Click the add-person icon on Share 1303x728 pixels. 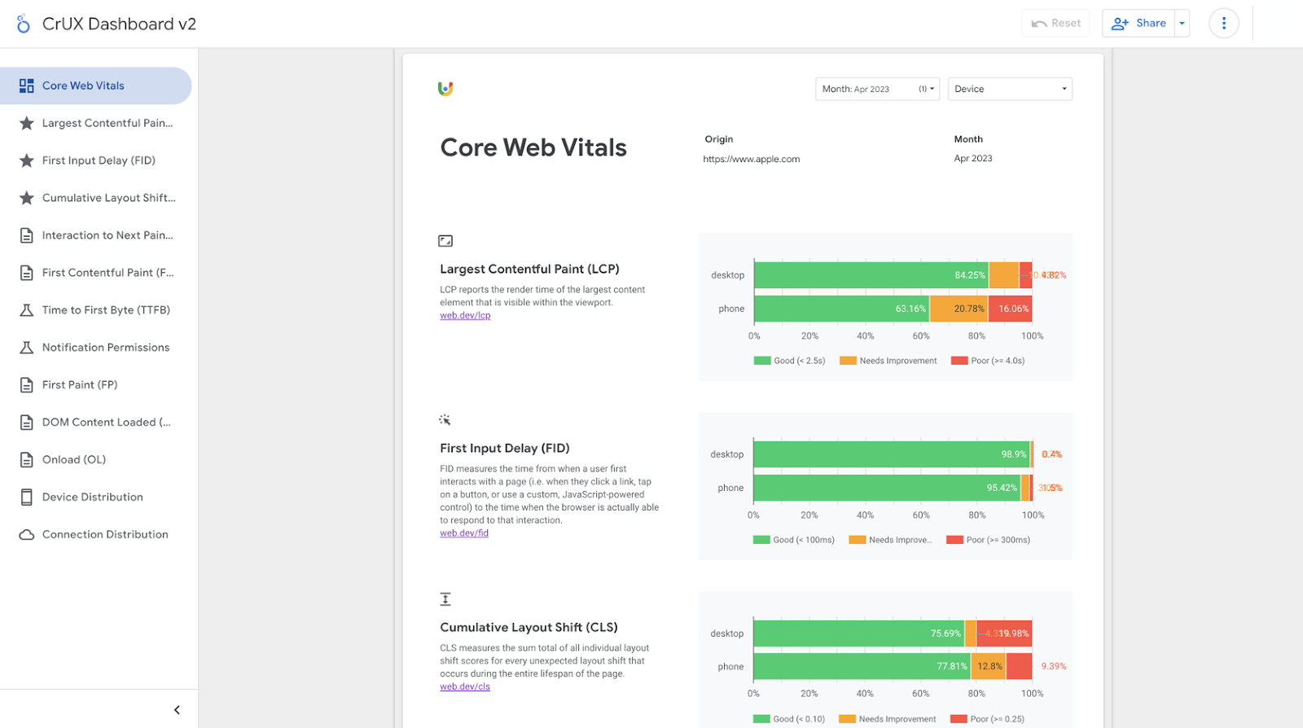(x=1120, y=24)
